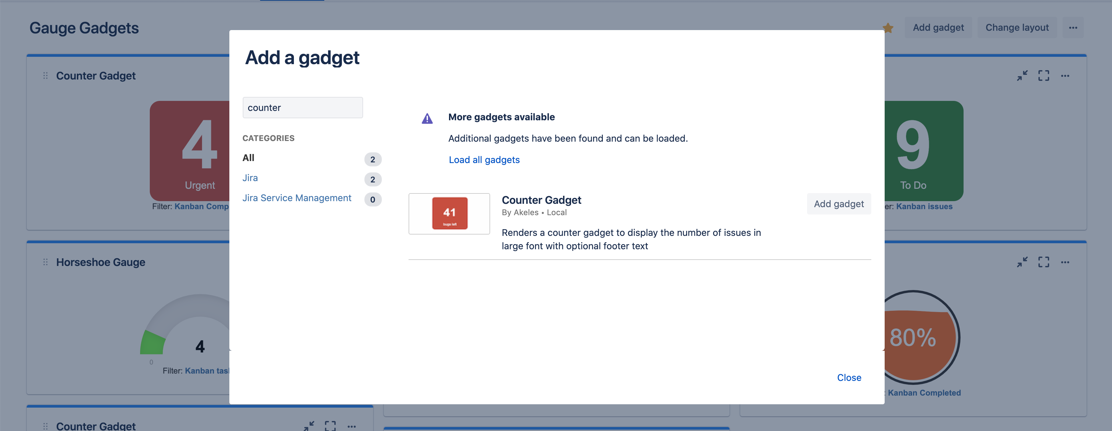Click the gadget search field

(x=303, y=108)
